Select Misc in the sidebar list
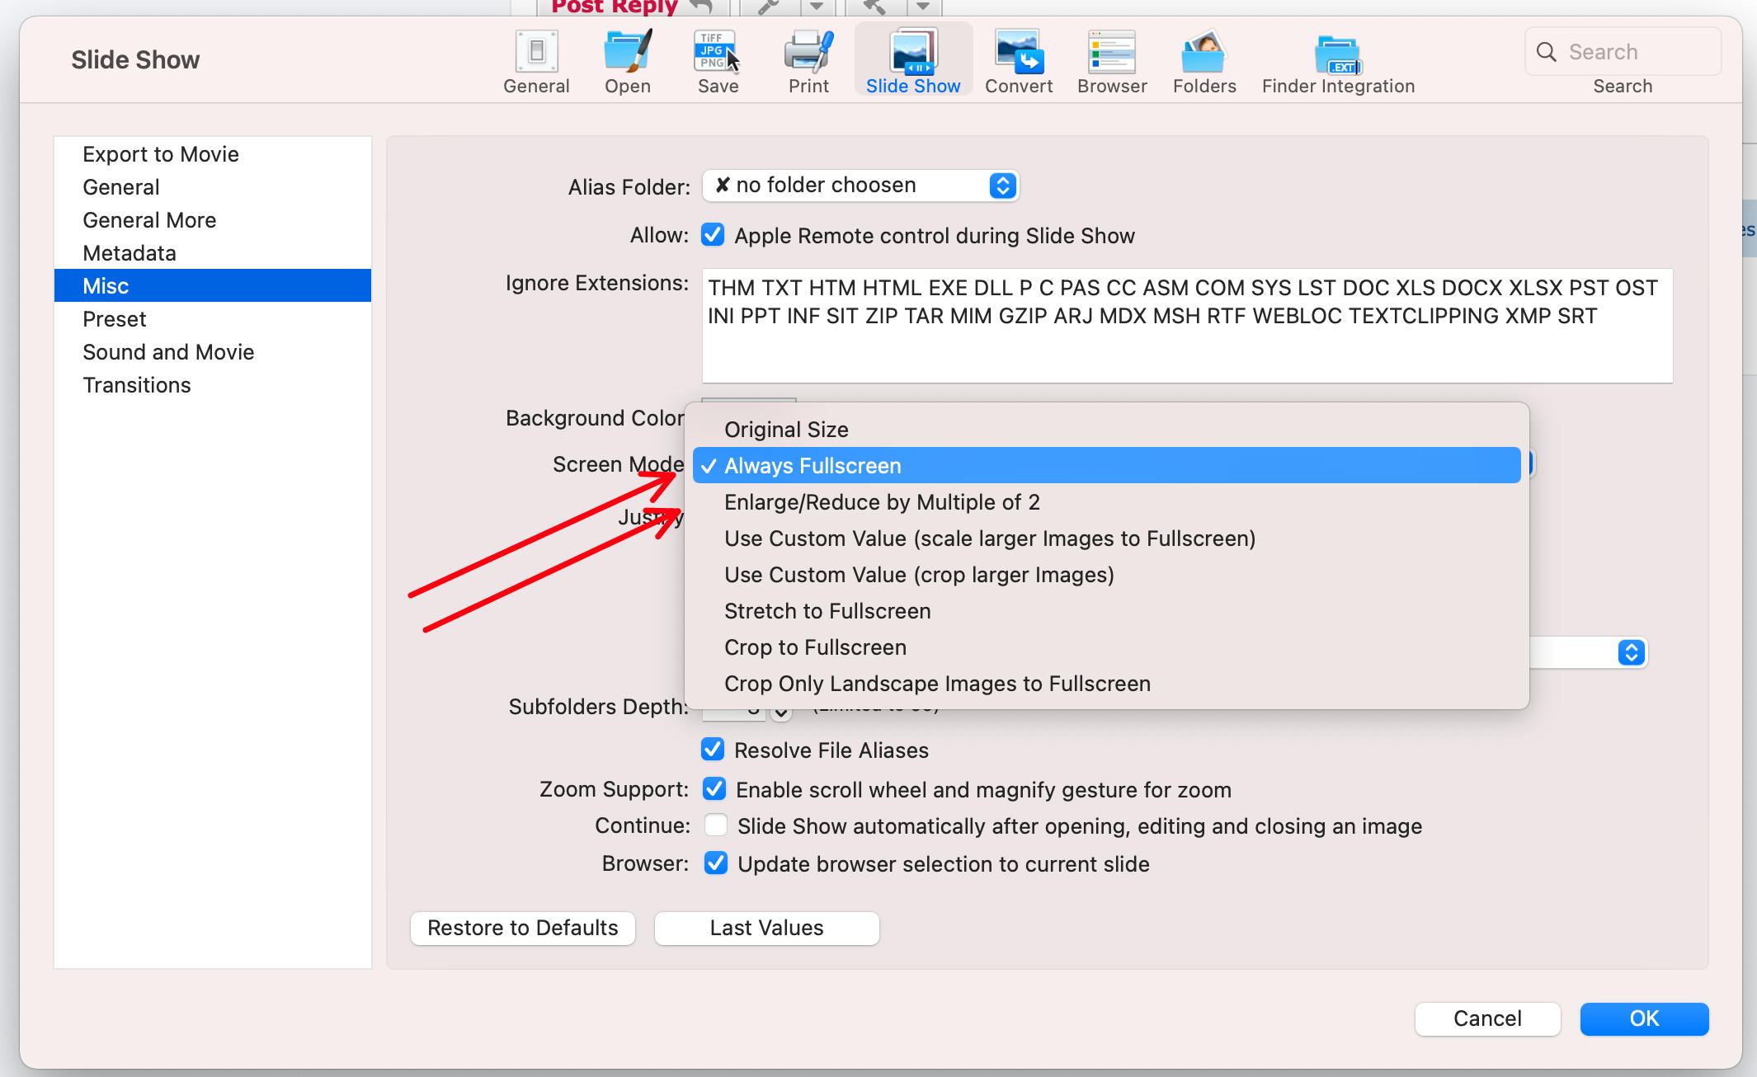Viewport: 1757px width, 1077px height. pyautogui.click(x=213, y=286)
